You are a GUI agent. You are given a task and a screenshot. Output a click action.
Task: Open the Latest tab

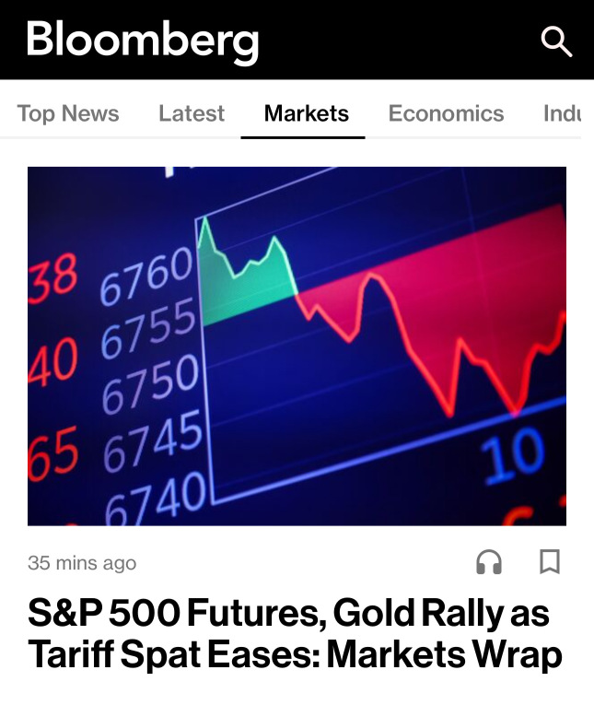click(191, 113)
